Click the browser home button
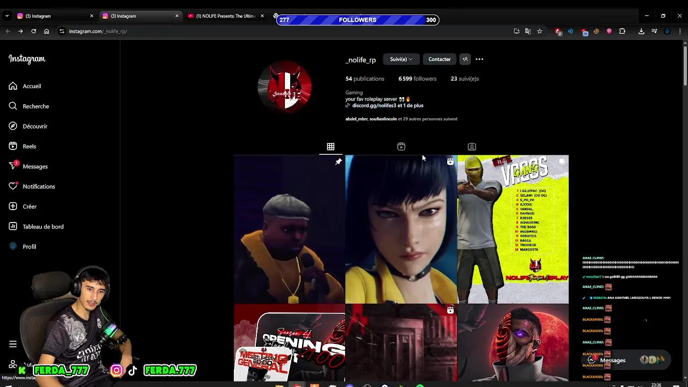Image resolution: width=688 pixels, height=387 pixels. [x=46, y=31]
